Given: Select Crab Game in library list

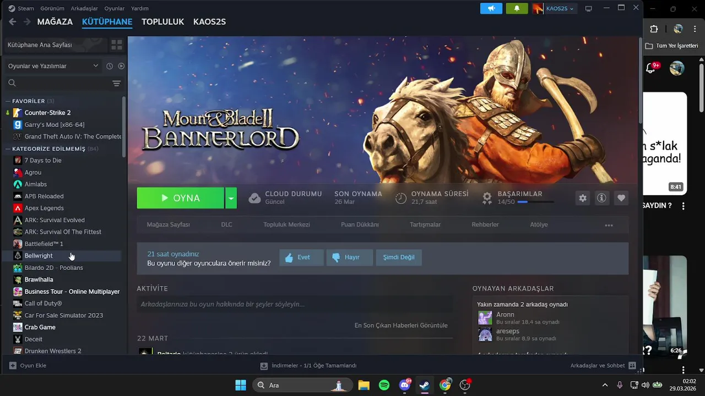Looking at the screenshot, I should (x=64, y=327).
